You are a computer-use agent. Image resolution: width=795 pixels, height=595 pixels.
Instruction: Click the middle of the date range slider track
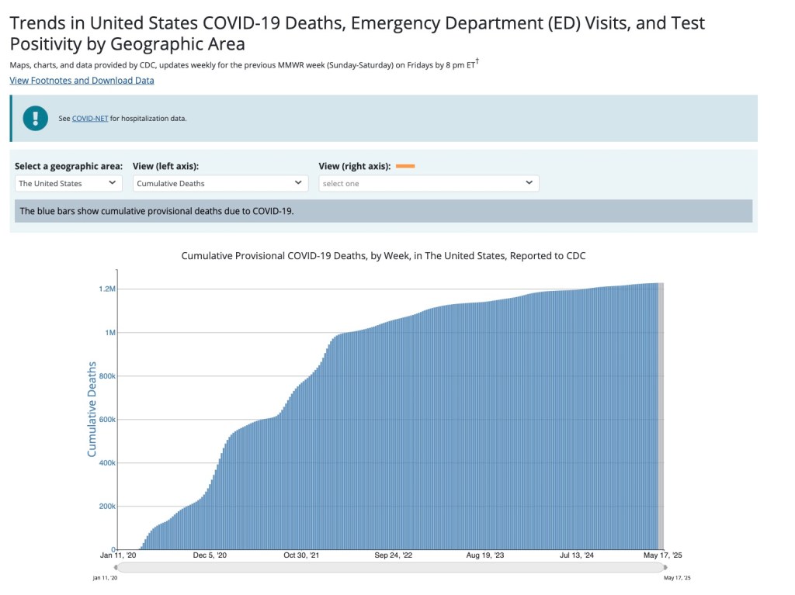coord(388,567)
